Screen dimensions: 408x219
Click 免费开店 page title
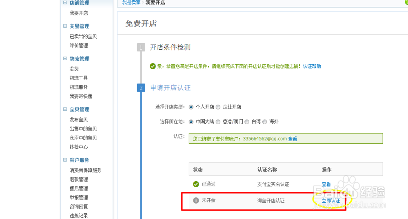click(141, 24)
